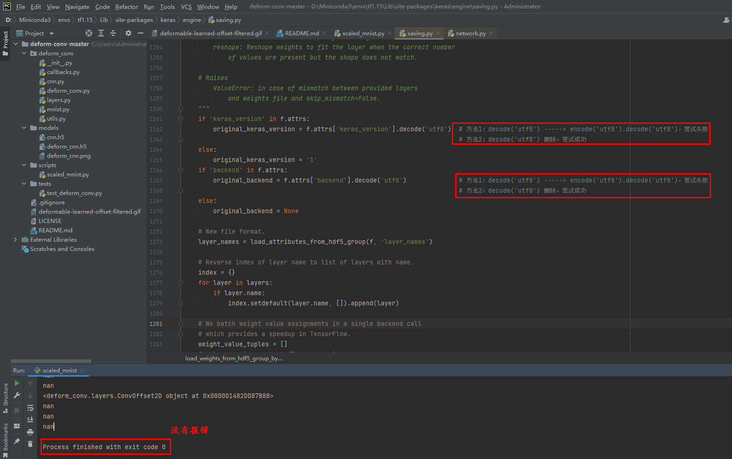This screenshot has height=459, width=732.
Task: Toggle code fold marker at line 1266
Action: click(x=181, y=170)
